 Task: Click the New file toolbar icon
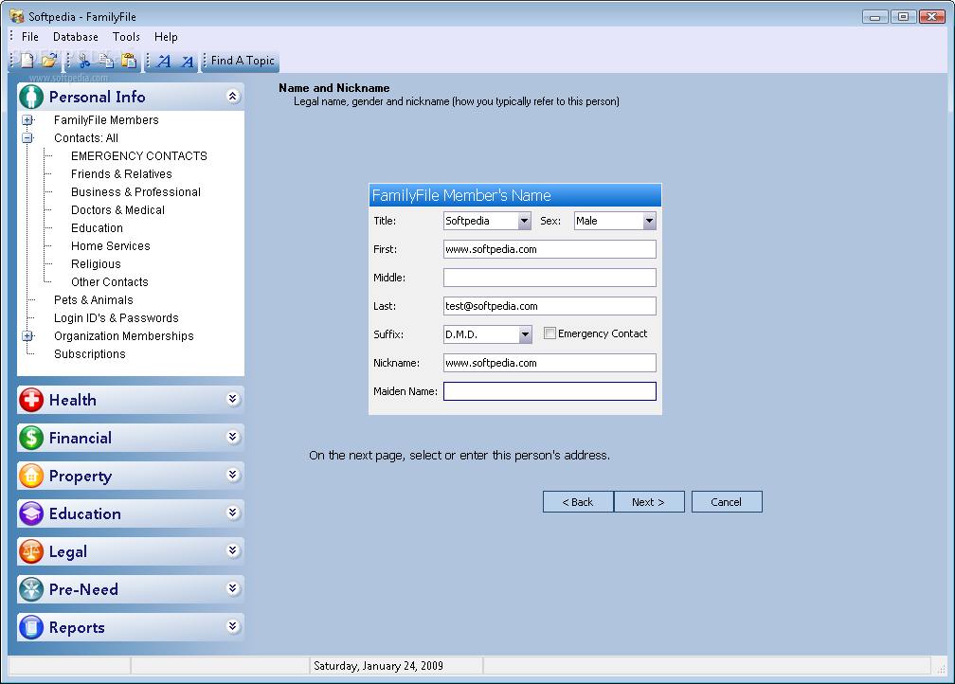(27, 61)
